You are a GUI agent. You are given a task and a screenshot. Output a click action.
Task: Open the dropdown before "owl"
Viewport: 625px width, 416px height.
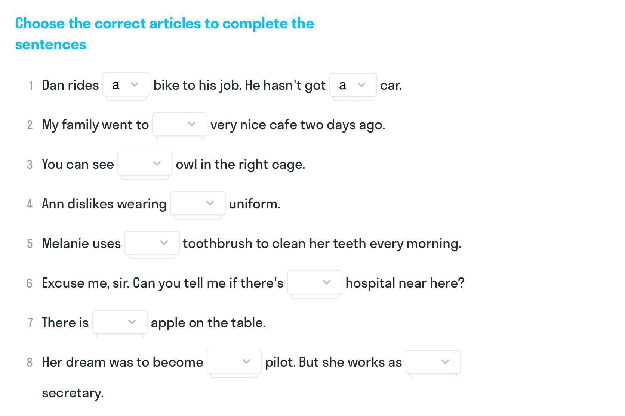pos(145,164)
